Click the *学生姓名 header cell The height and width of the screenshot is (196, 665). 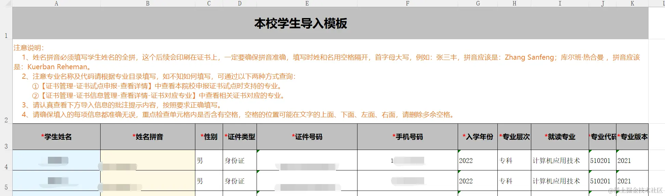(56, 137)
